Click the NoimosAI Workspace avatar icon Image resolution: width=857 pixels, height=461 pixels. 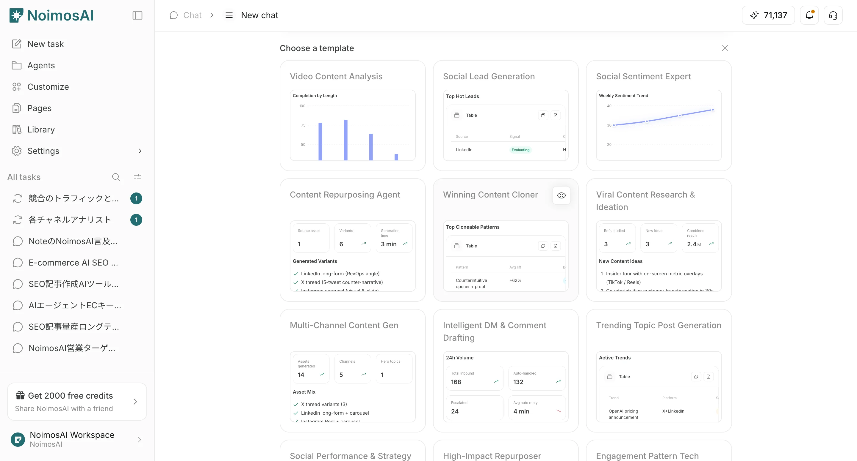[18, 439]
